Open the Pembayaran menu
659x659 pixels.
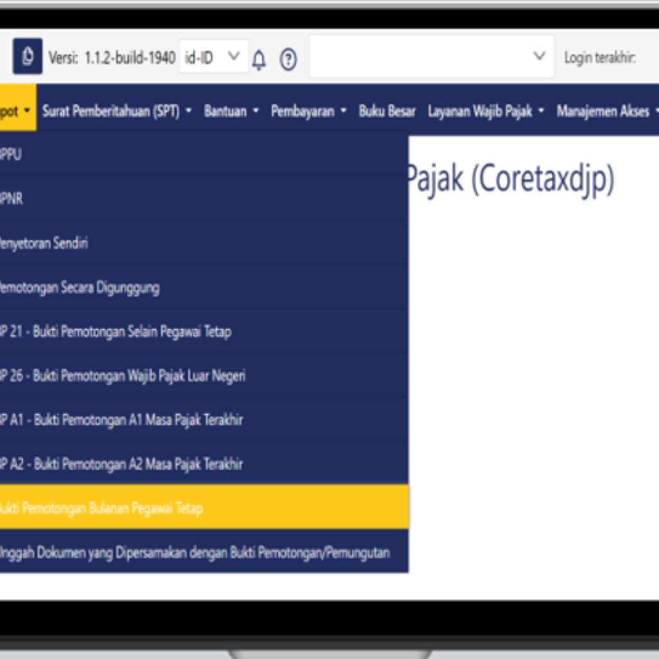coord(308,111)
